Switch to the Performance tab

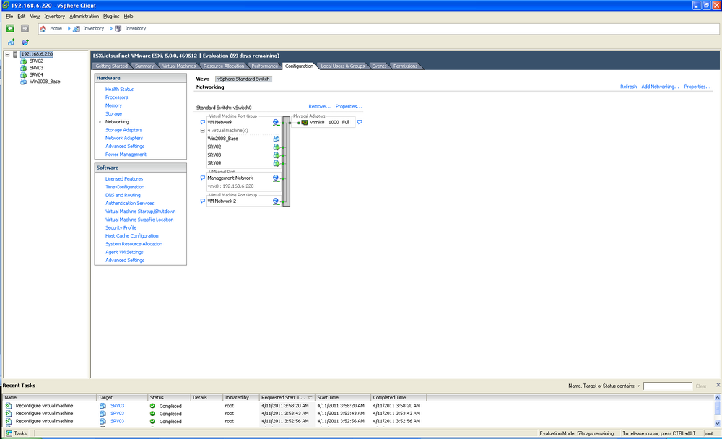[x=265, y=66]
